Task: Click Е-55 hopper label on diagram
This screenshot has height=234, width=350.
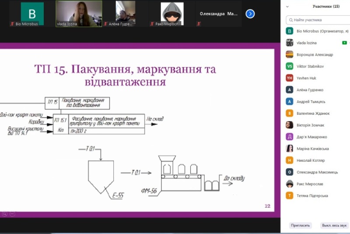Action: [118, 195]
